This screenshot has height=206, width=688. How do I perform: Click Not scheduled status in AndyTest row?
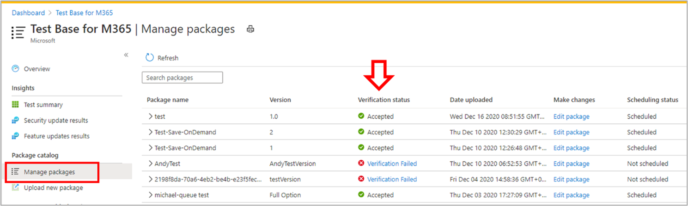pyautogui.click(x=648, y=164)
